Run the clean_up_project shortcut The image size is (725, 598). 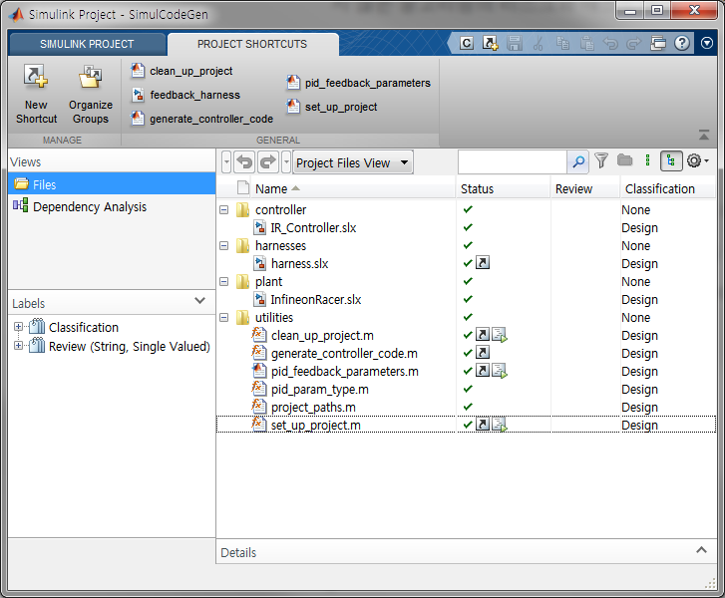(x=181, y=71)
